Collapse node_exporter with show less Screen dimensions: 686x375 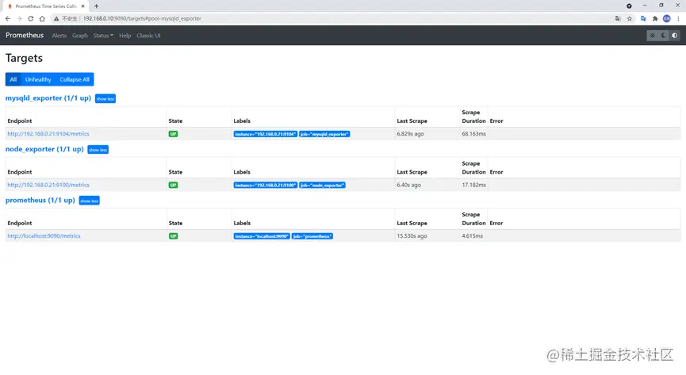click(x=98, y=150)
